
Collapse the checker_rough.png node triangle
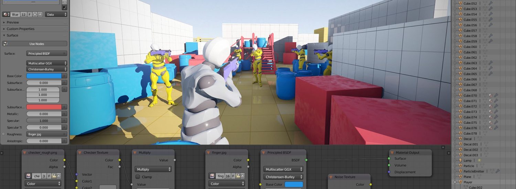pyautogui.click(x=25, y=153)
